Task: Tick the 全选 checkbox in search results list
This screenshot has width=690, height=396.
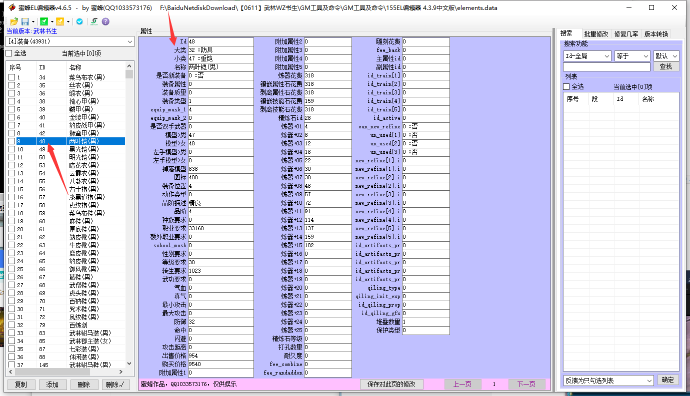Action: pos(566,86)
